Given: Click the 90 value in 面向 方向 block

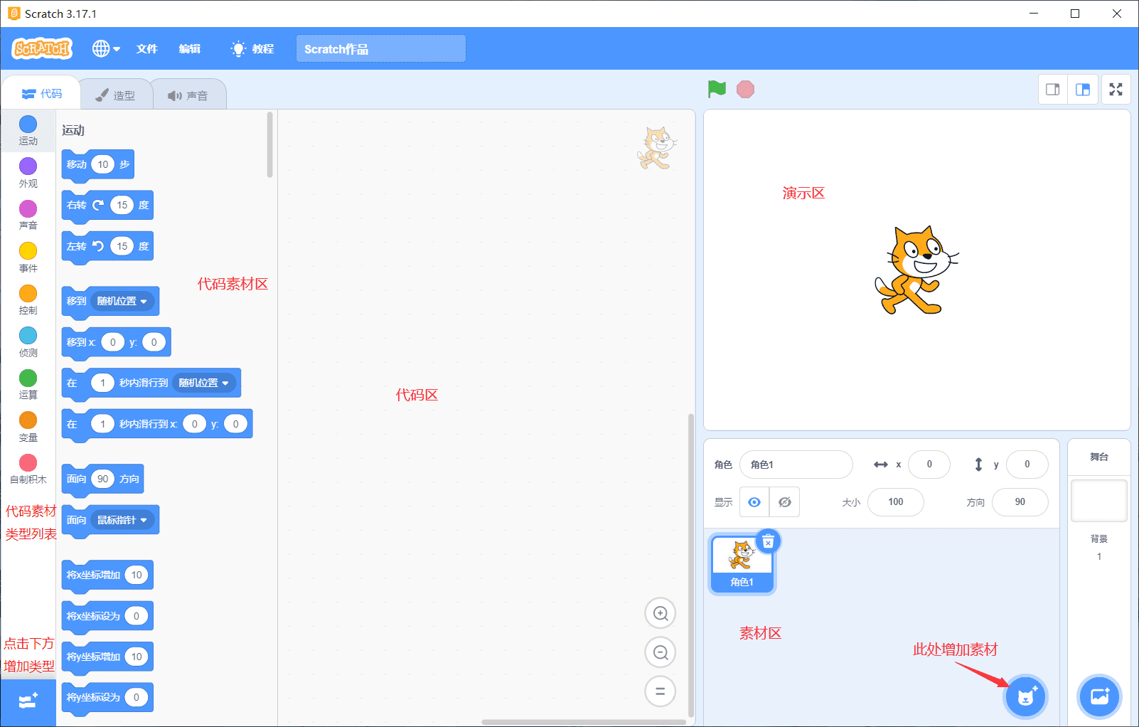Looking at the screenshot, I should pos(103,479).
